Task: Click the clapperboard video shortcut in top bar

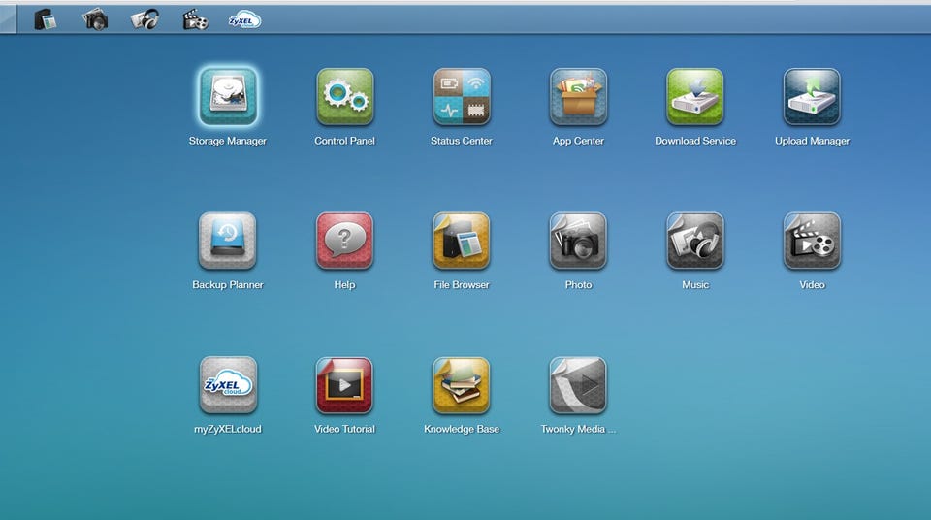Action: pyautogui.click(x=195, y=20)
